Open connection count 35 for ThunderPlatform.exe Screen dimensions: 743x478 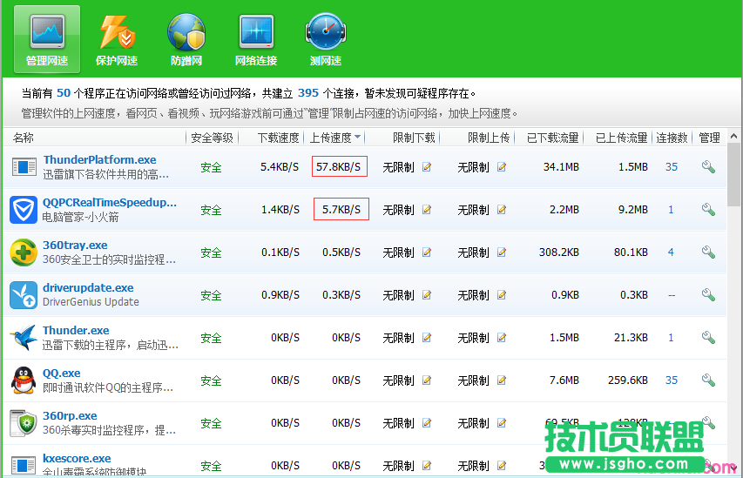(x=671, y=167)
